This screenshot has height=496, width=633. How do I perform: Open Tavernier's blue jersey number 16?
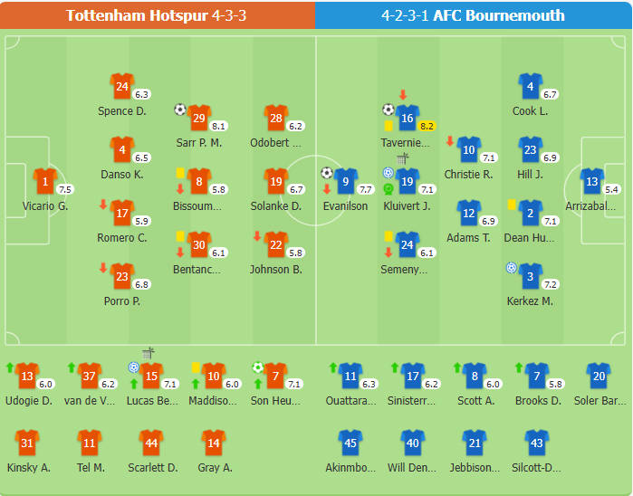pyautogui.click(x=407, y=119)
